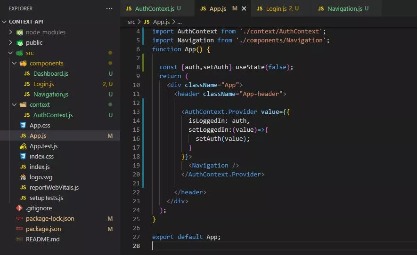Click the JS icon on Login.js tab
Viewport: 417px width, 255px height.
[x=260, y=8]
